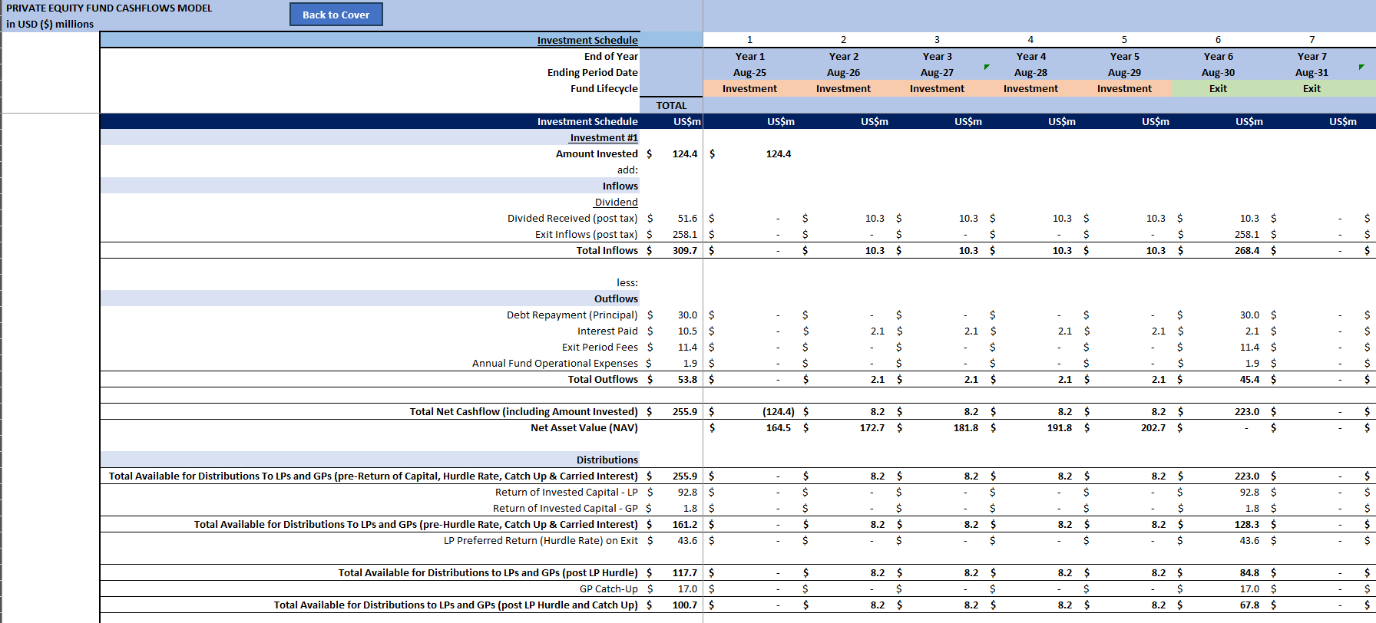Click the Year 6 Total Outflows 45.4 value
Viewport: 1376px width, 623px height.
tap(1249, 379)
